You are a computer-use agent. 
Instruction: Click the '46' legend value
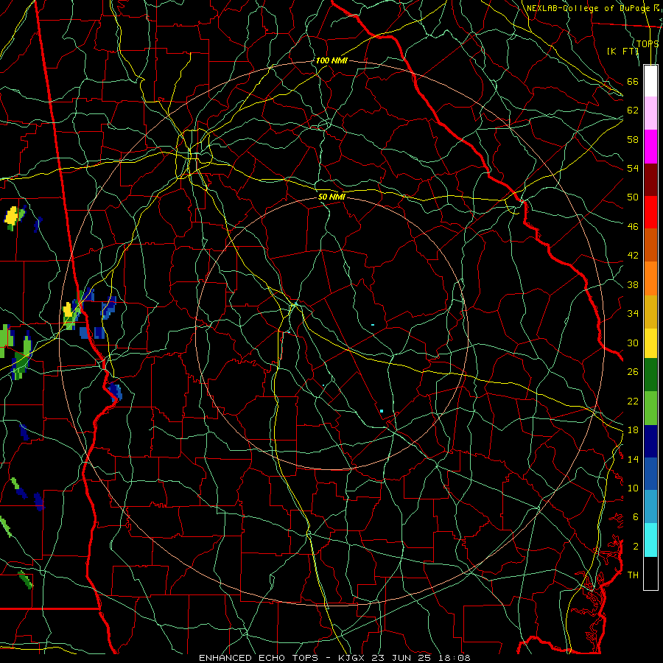point(633,226)
